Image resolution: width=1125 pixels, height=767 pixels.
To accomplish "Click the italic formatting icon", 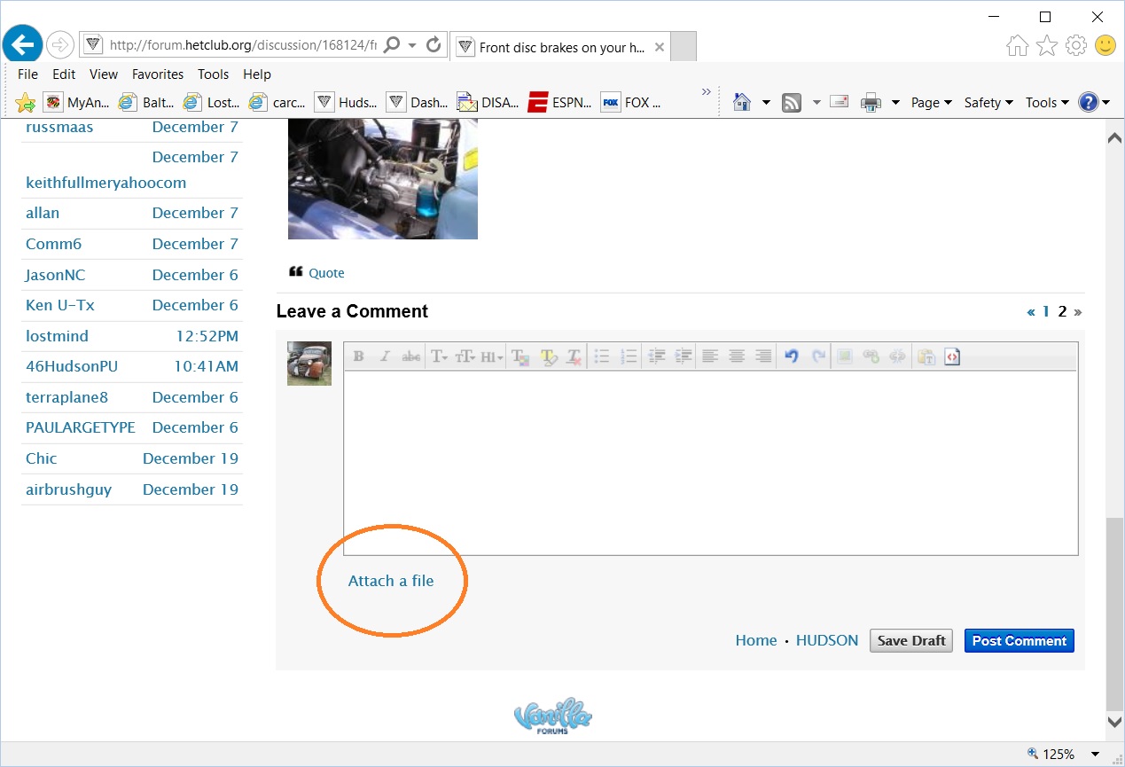I will click(x=385, y=356).
